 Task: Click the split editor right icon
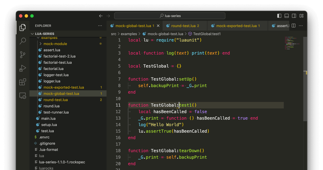coord(294,26)
